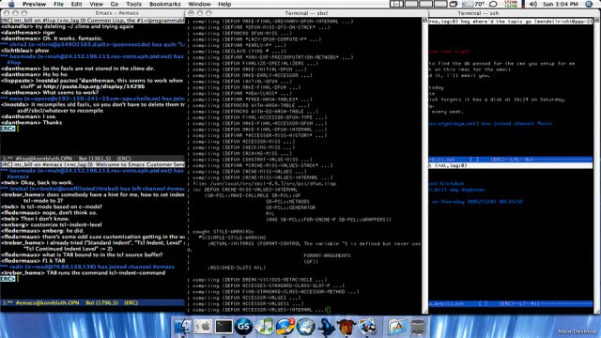
Task: Click the CPU activity bar in menu bar
Action: 523,4
